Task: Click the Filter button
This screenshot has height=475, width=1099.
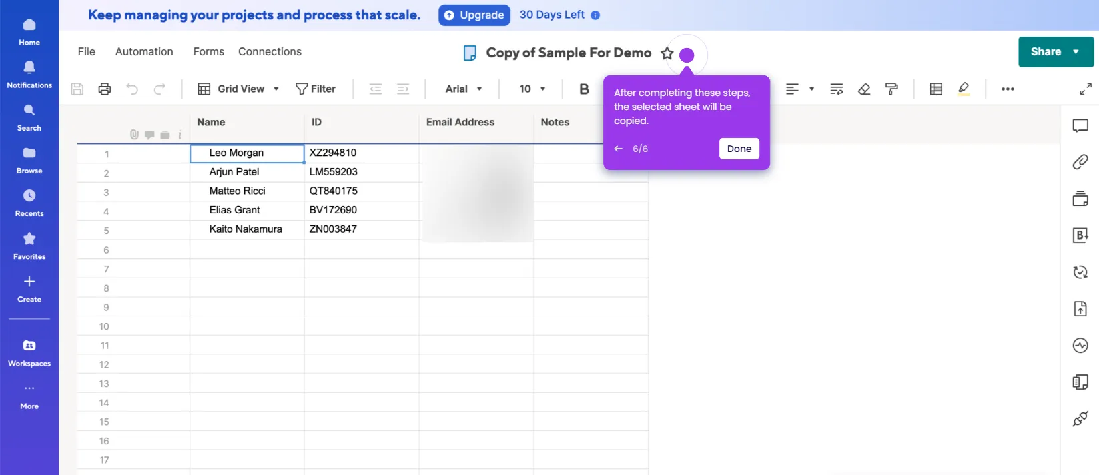Action: 316,89
